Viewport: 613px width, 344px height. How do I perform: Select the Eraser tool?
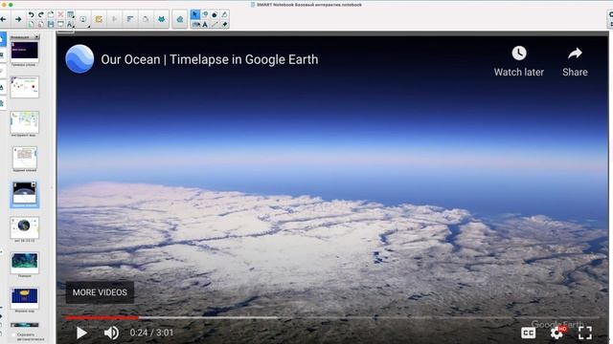[224, 24]
